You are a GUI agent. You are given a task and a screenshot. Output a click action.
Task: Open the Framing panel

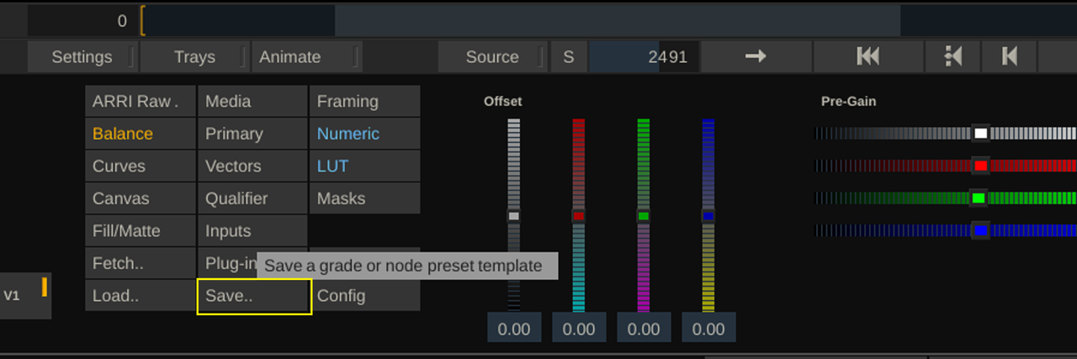click(x=365, y=101)
